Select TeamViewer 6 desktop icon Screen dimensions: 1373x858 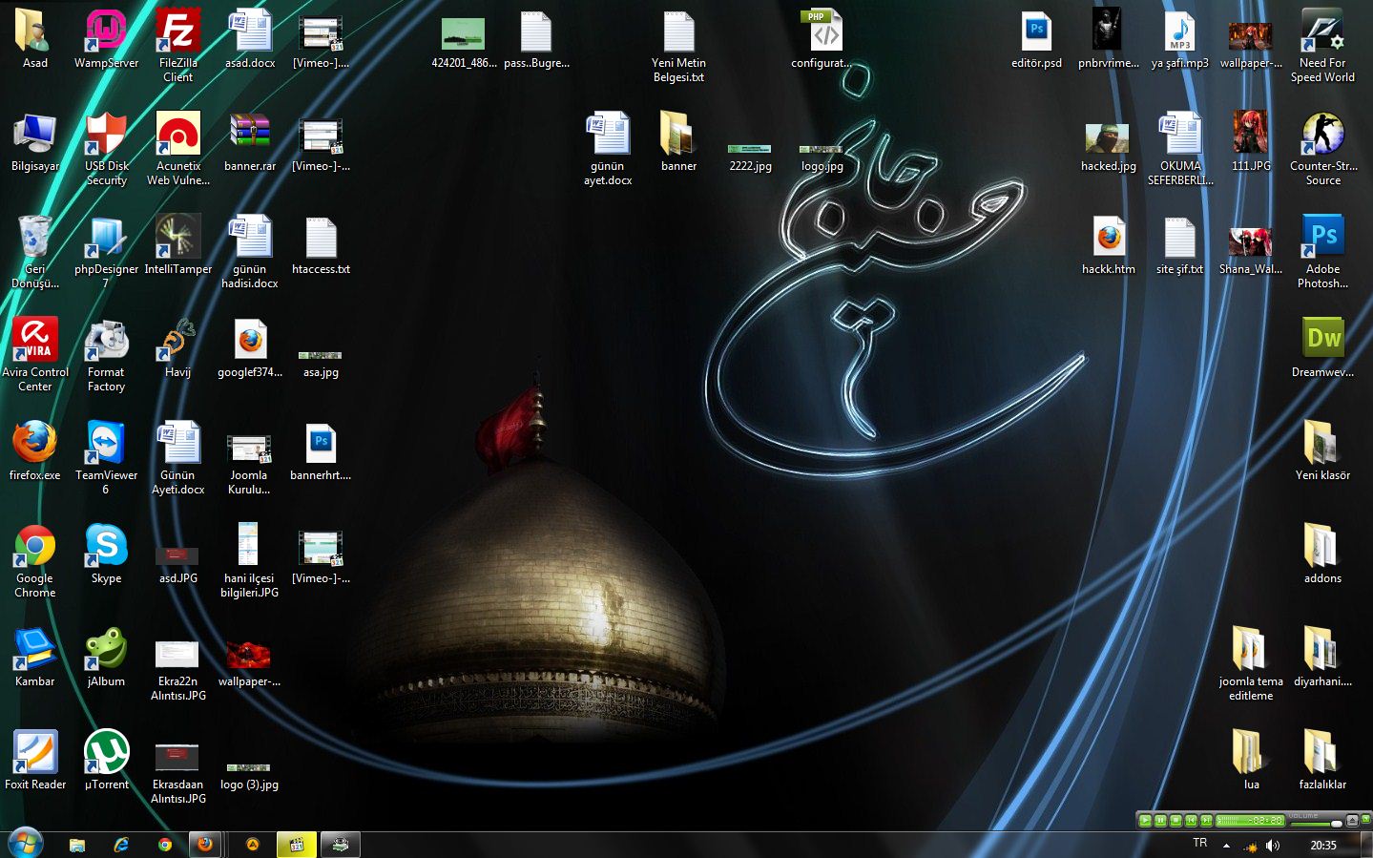pos(106,458)
